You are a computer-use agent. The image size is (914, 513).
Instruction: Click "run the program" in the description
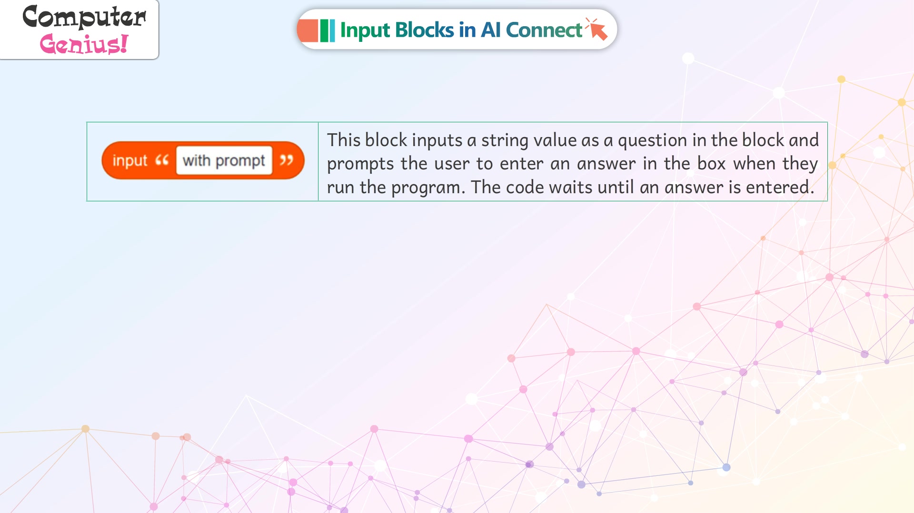pos(394,187)
